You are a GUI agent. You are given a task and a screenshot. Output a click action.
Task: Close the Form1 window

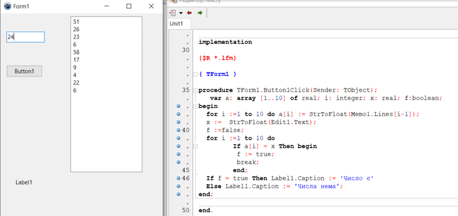pyautogui.click(x=151, y=6)
